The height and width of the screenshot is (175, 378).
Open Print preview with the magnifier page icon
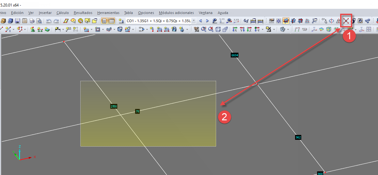click(39, 21)
